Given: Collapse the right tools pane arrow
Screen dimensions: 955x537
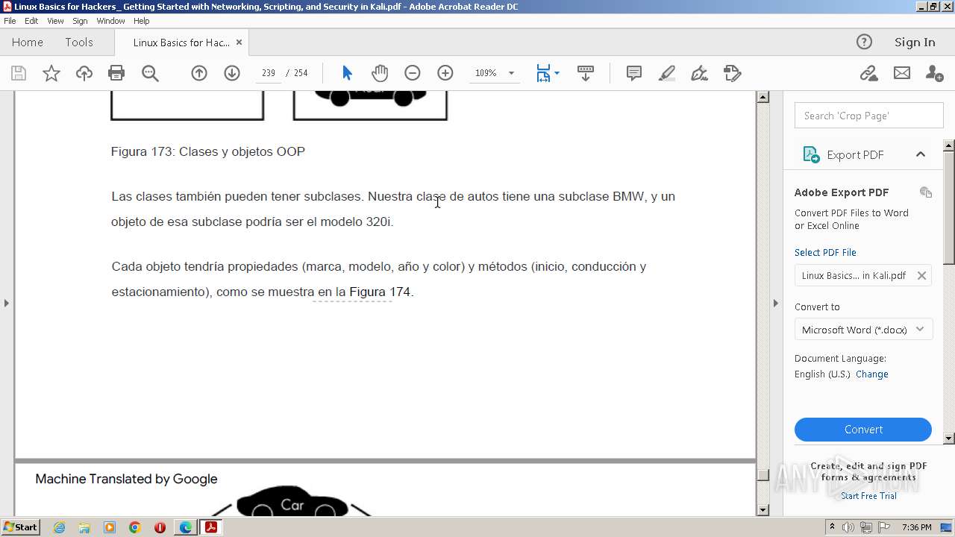Looking at the screenshot, I should [x=775, y=303].
